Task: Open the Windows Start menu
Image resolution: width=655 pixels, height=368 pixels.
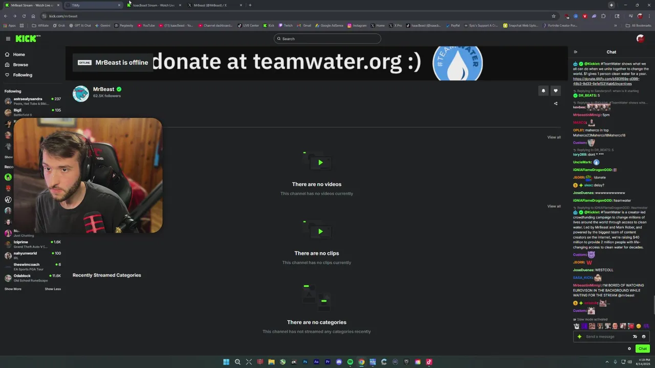Action: point(226,362)
